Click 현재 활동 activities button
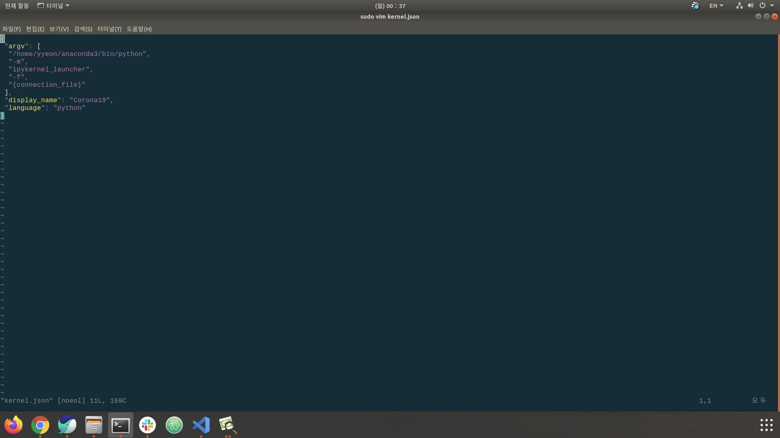780x438 pixels. tap(17, 6)
